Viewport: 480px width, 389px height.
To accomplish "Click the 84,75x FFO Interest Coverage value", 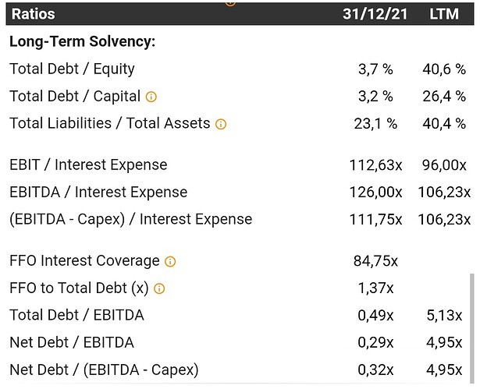I will coord(378,261).
